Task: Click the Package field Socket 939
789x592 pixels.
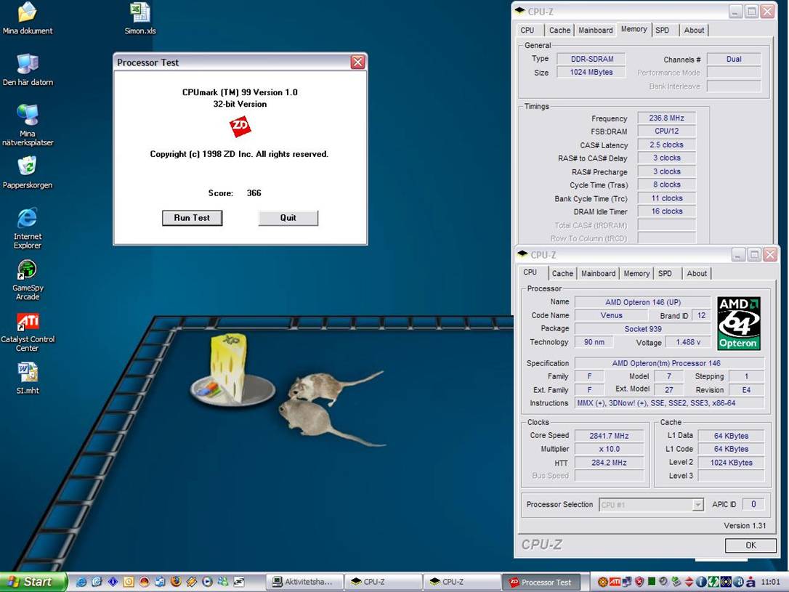Action: 642,329
